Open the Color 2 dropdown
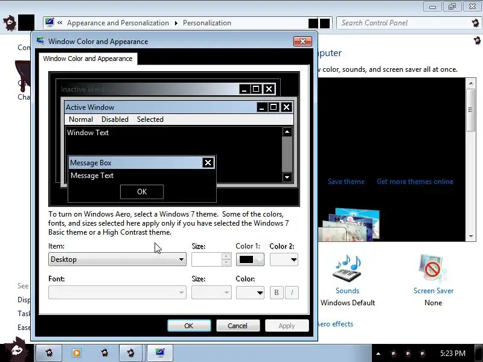Viewport: 483px width, 362px height. click(284, 259)
